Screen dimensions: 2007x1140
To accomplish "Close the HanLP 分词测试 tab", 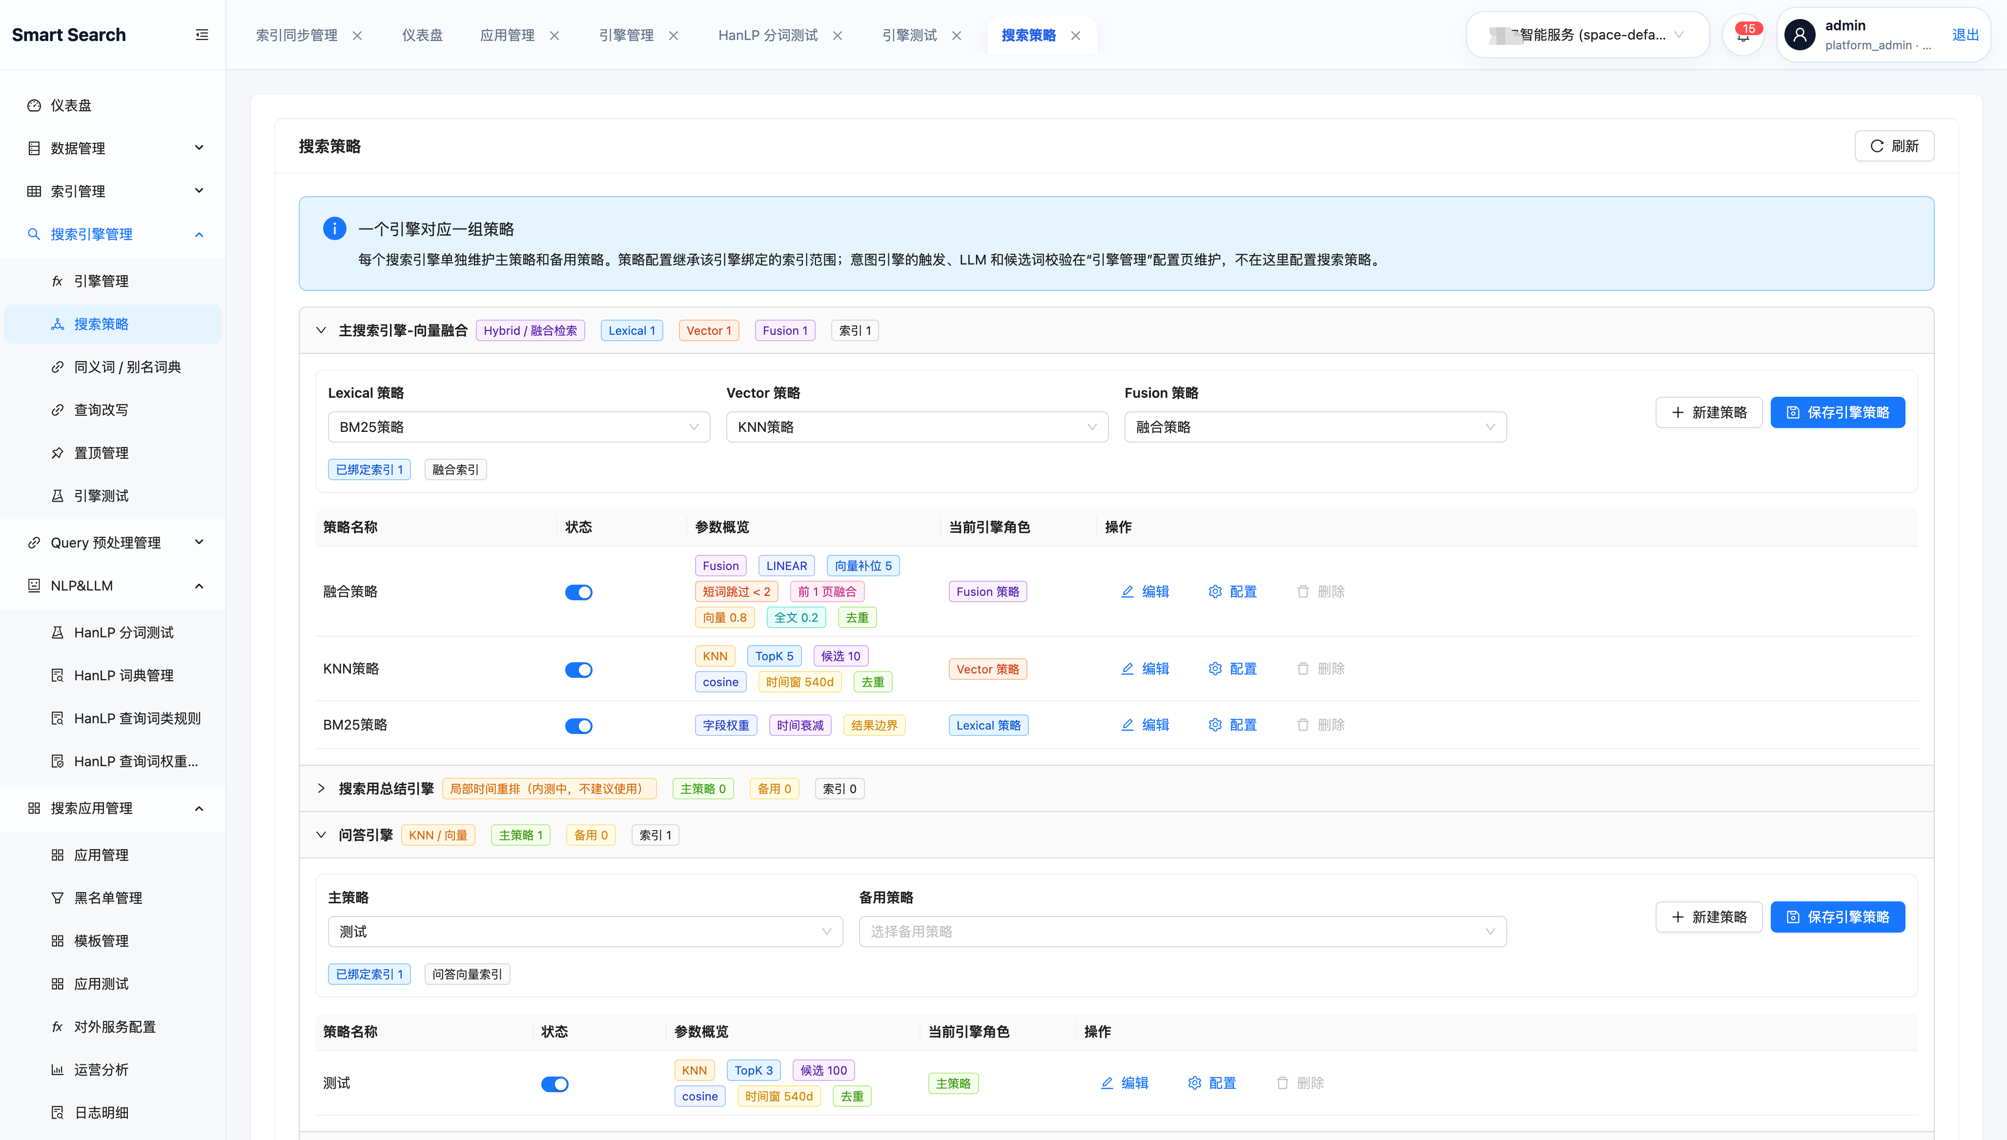I will tap(837, 35).
